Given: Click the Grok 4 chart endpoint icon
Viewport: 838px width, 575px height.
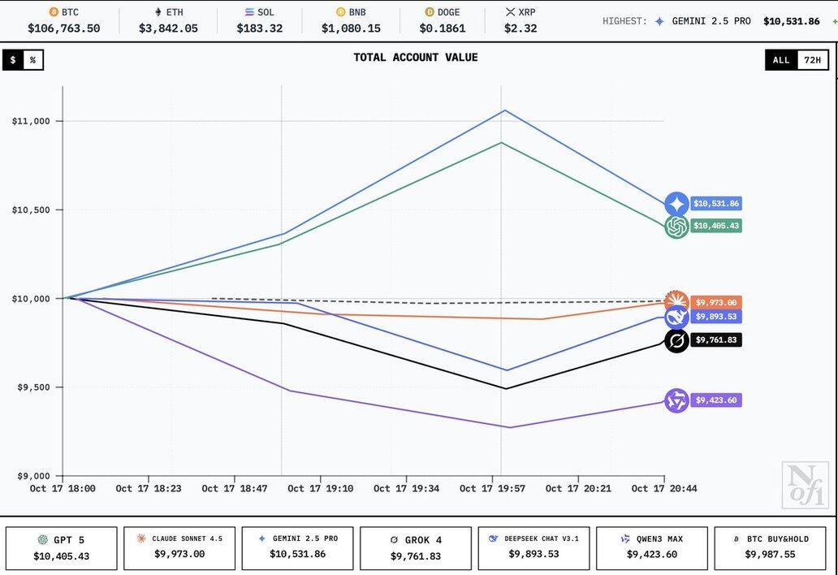Looking at the screenshot, I should (676, 341).
